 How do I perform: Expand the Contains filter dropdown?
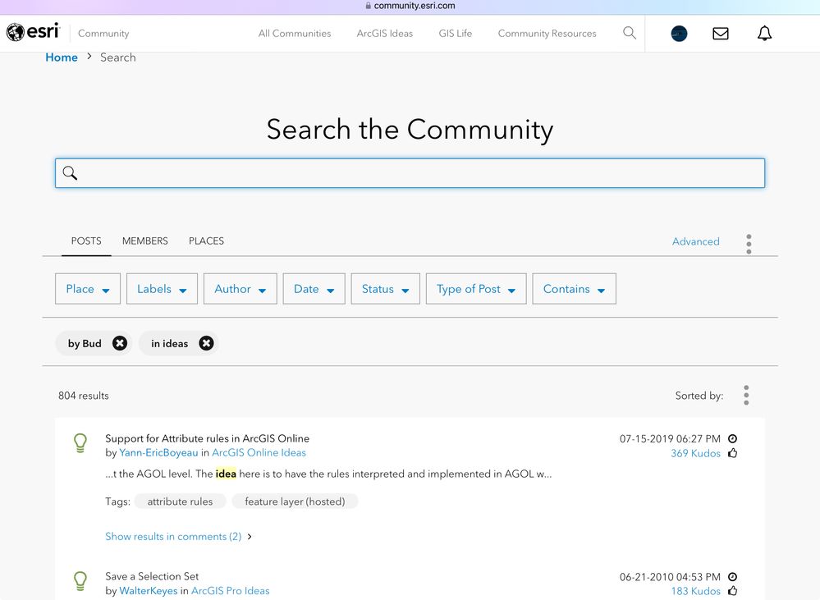[x=575, y=289]
